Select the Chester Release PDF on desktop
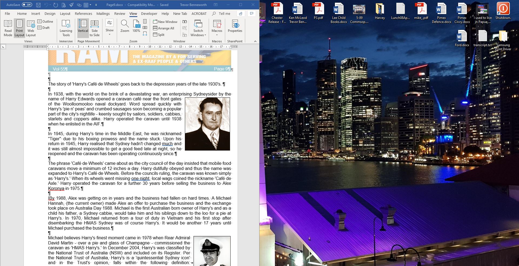 (x=277, y=13)
